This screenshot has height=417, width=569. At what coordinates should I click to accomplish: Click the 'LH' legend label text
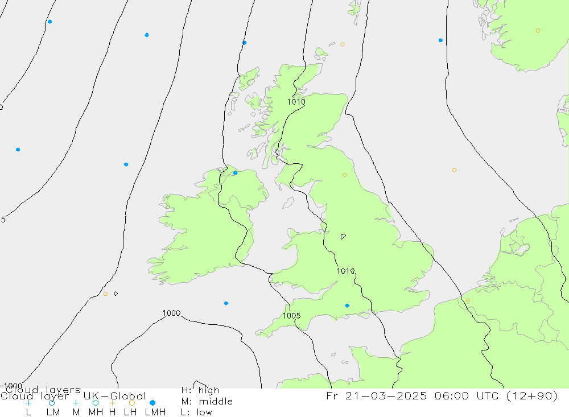click(x=130, y=412)
